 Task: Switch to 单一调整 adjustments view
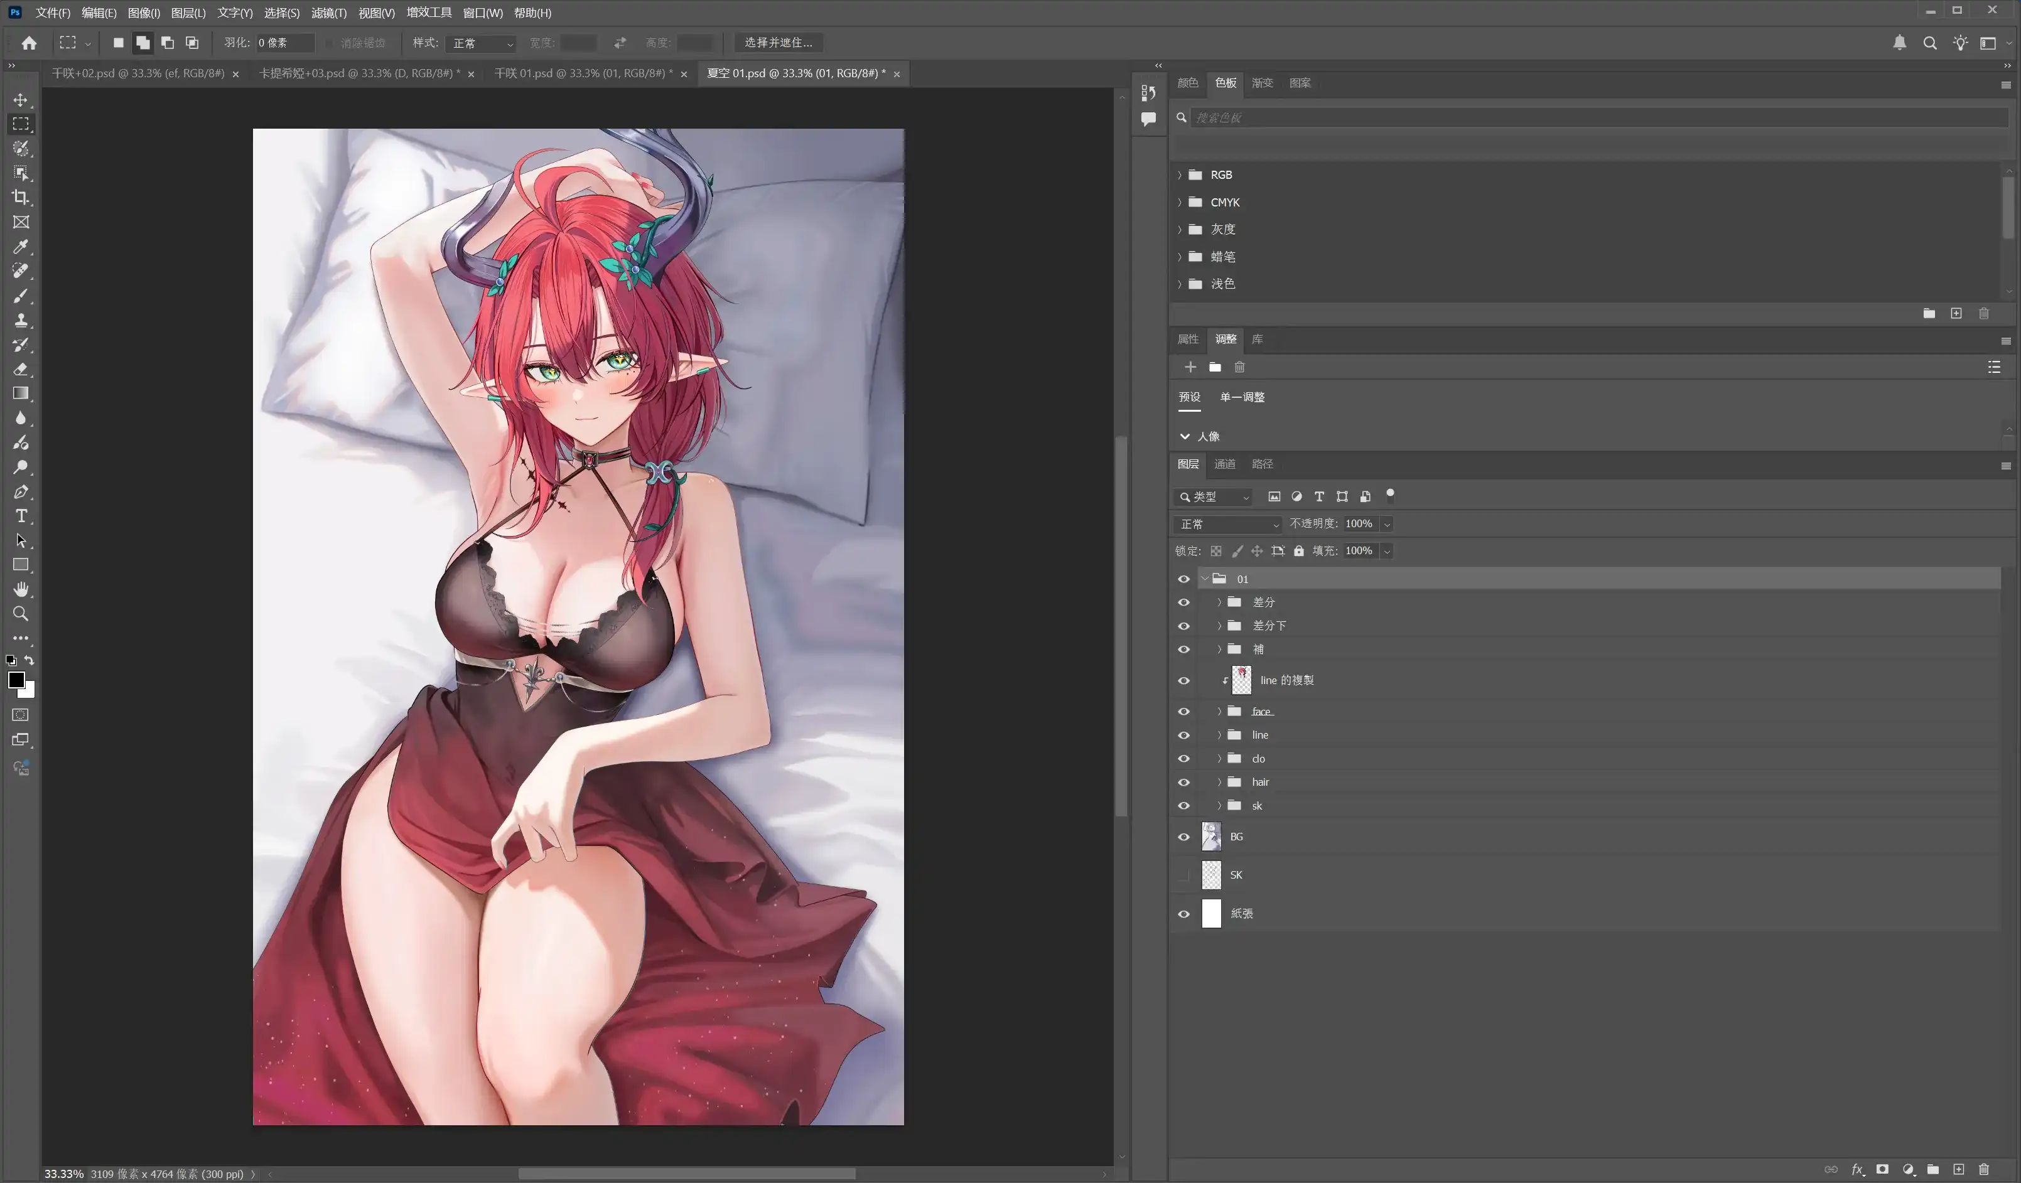click(x=1242, y=397)
